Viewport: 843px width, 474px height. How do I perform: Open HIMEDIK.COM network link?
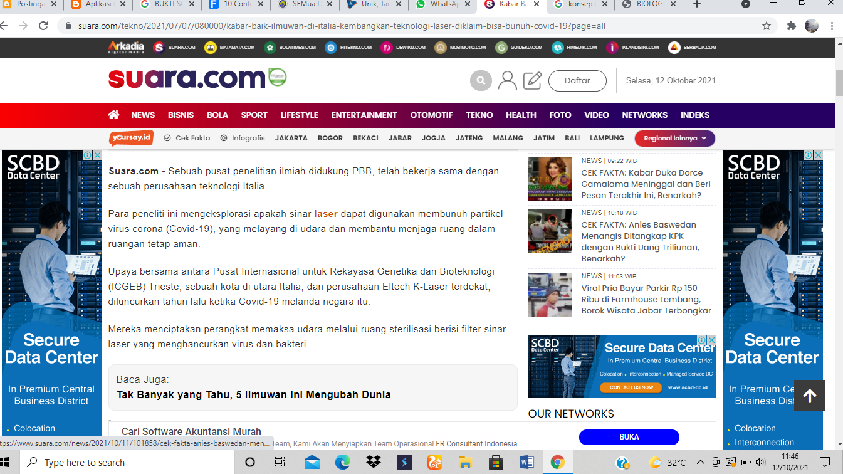[574, 47]
